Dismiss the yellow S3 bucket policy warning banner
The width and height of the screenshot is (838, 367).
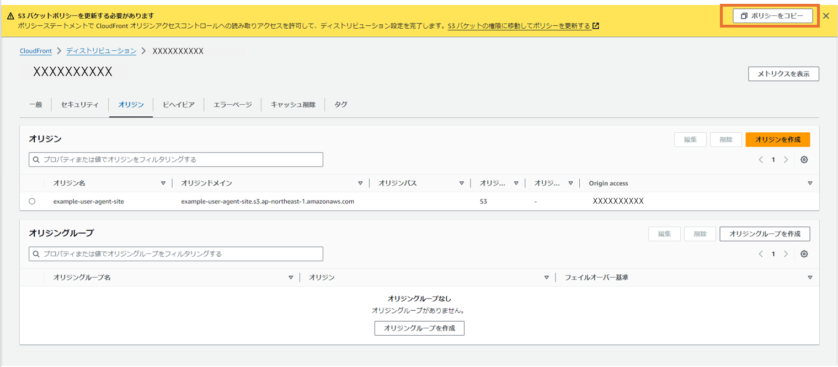click(826, 15)
